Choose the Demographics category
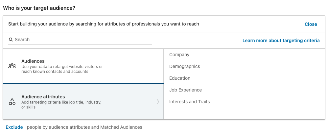Viewport: 328px width, 133px height. 185,66
